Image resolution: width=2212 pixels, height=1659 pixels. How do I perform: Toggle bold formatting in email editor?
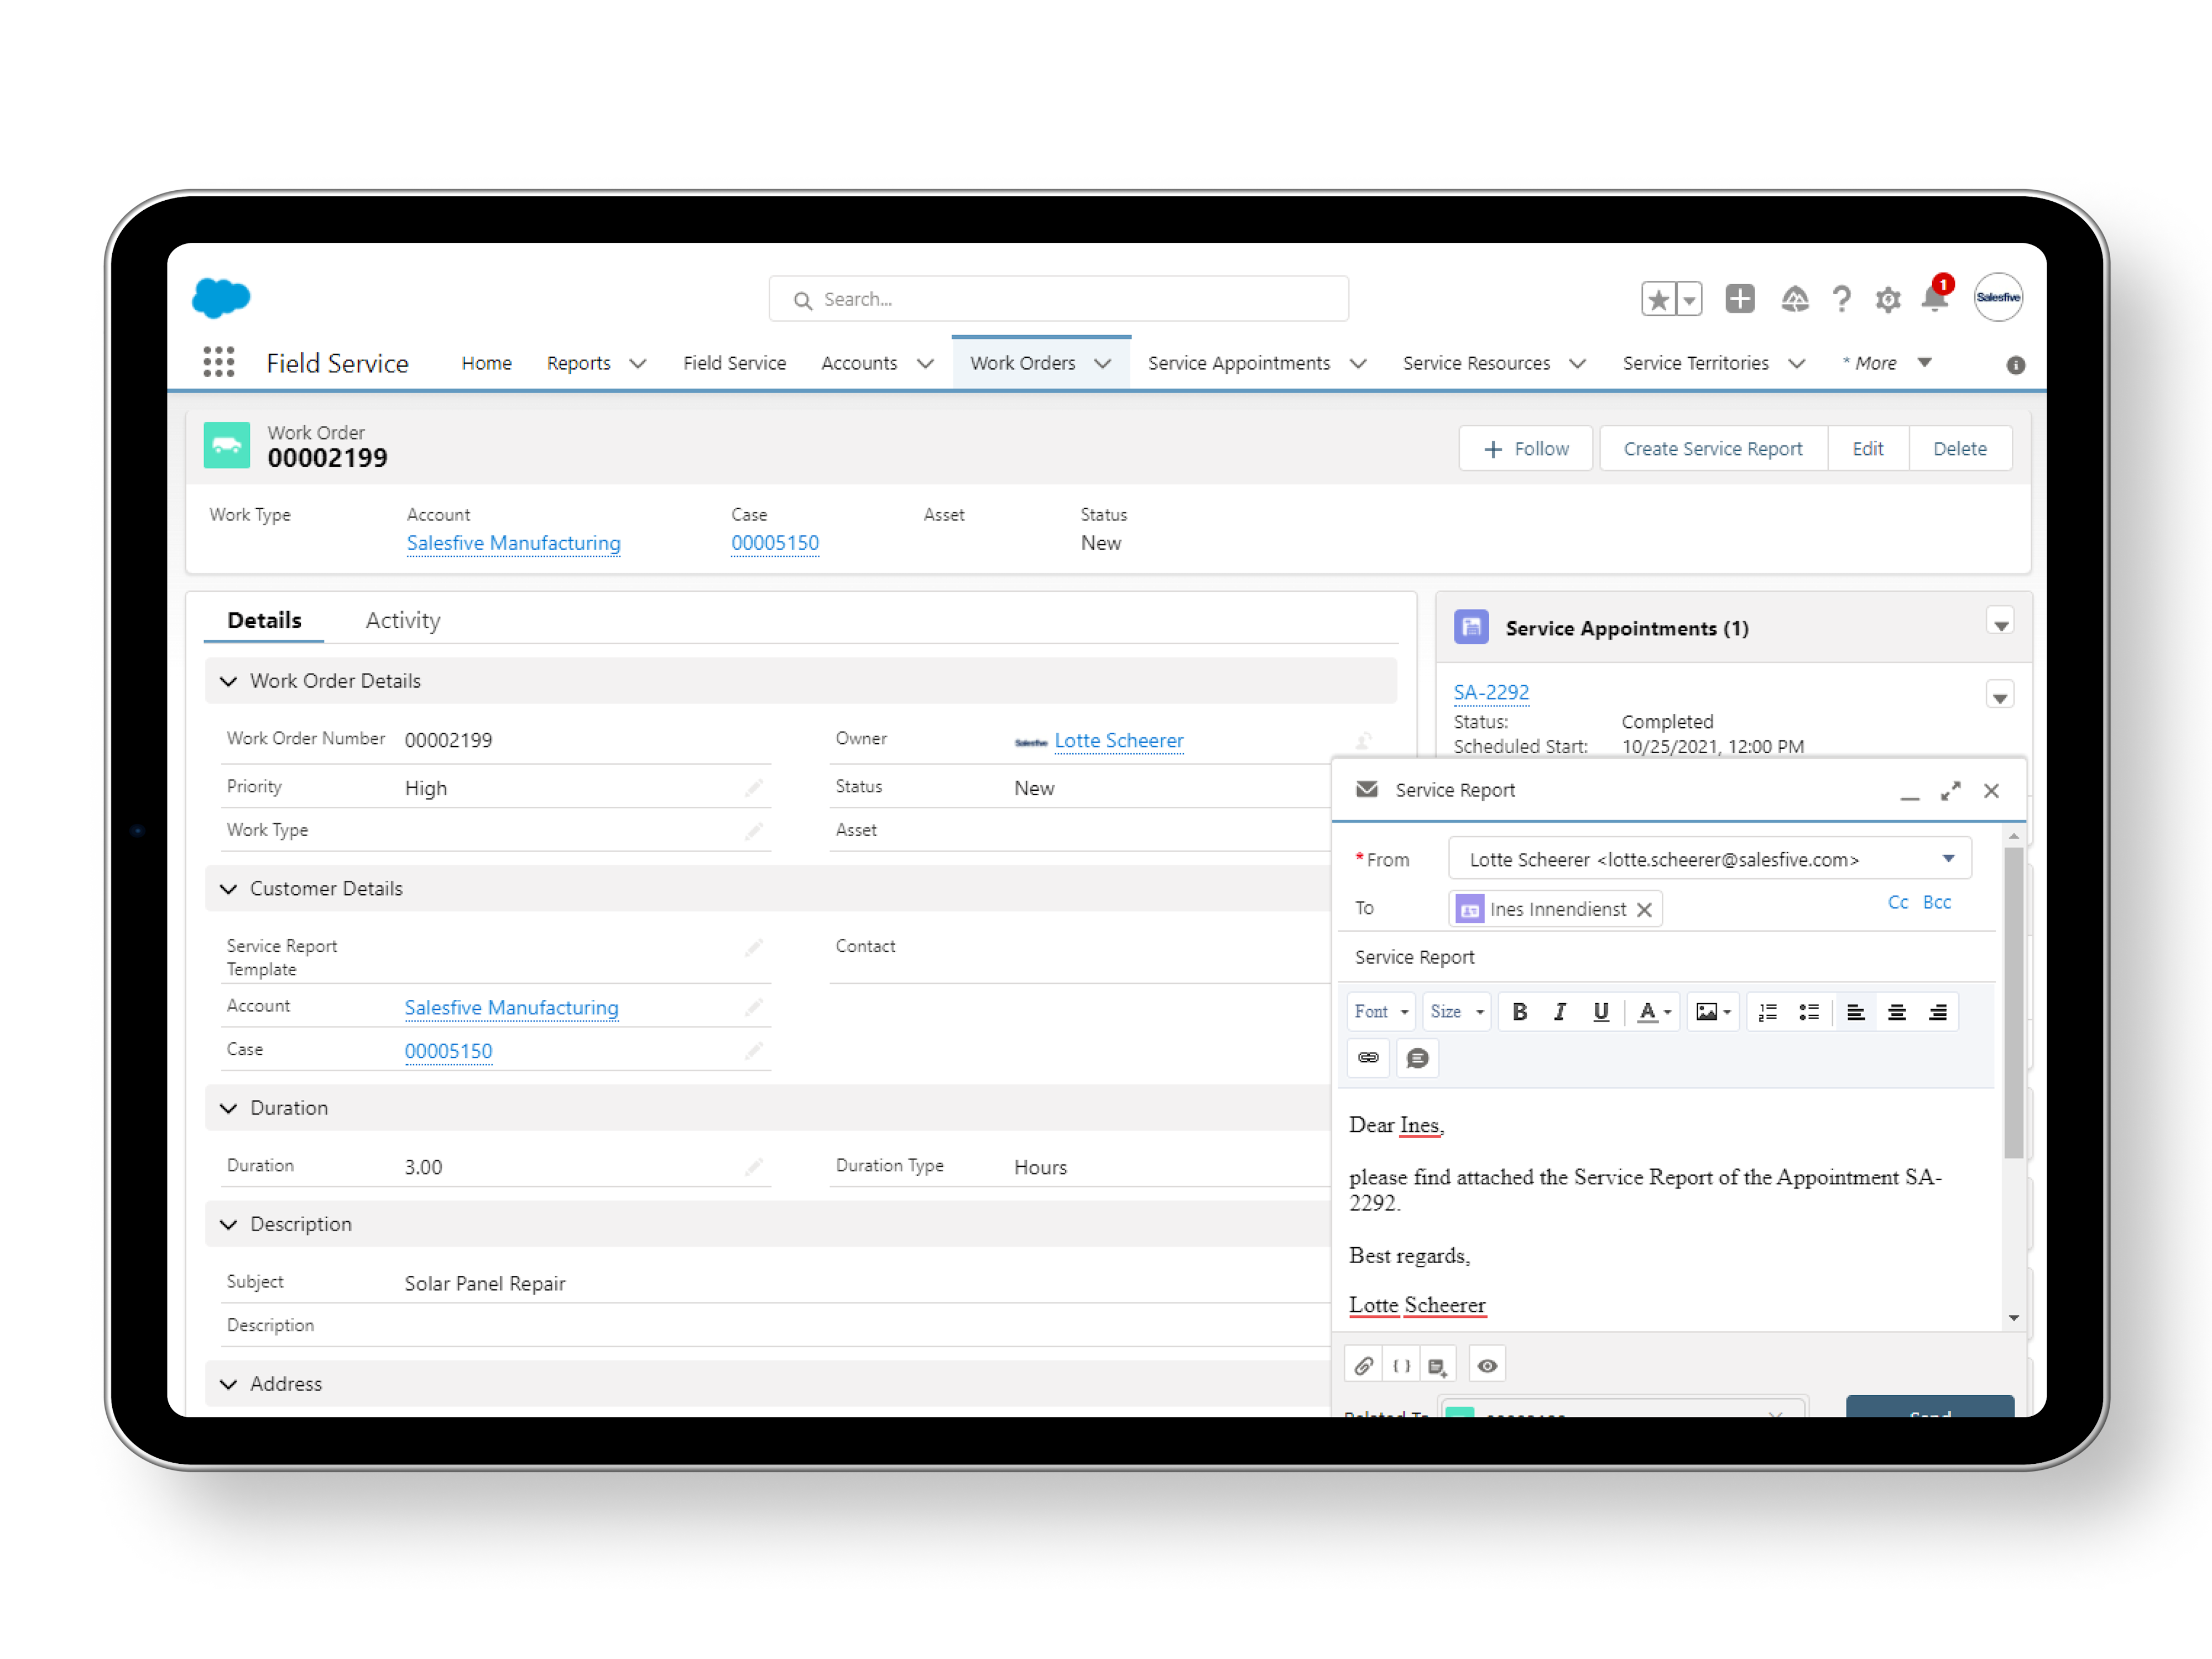[x=1519, y=1012]
